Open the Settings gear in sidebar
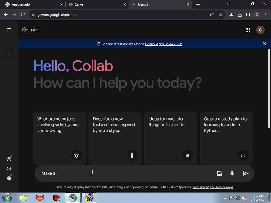The height and width of the screenshot is (203, 271). pos(9,178)
